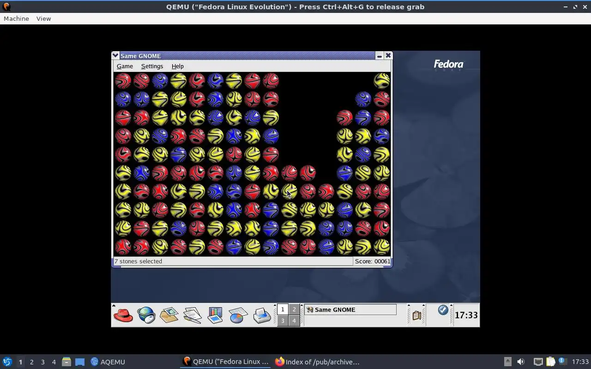Launch the word processor paper-and-pen icon

(x=192, y=315)
